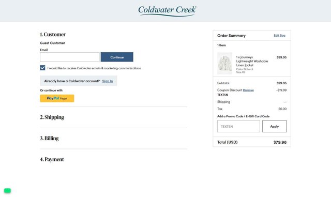The width and height of the screenshot is (331, 197).
Task: Click the Email input field
Action: coord(70,57)
